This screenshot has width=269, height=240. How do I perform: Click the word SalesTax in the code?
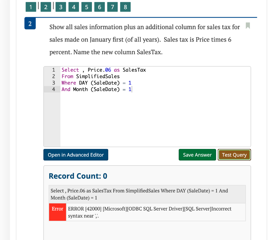[134, 70]
